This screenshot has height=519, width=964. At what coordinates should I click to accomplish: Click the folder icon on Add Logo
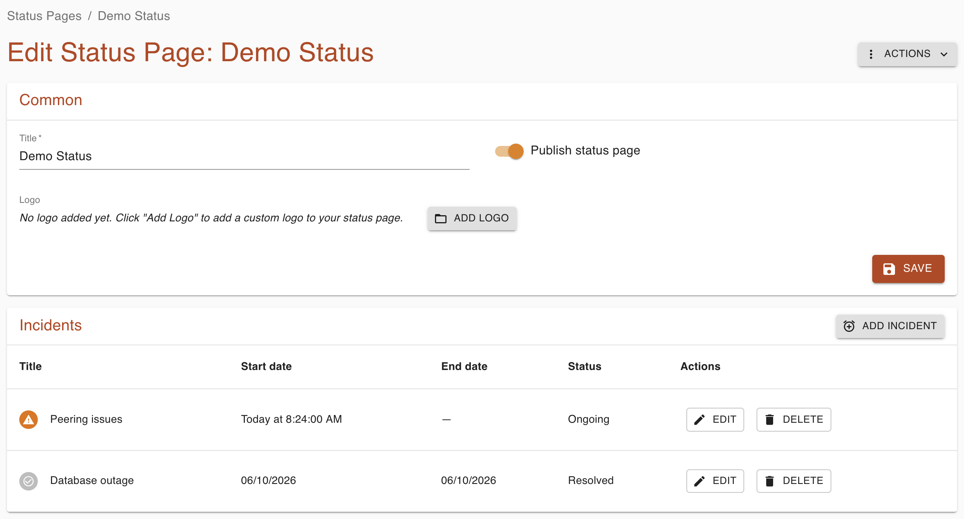440,218
